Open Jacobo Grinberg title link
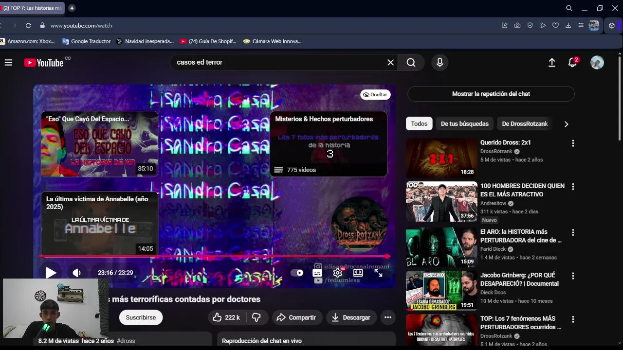The height and width of the screenshot is (350, 623). [519, 280]
